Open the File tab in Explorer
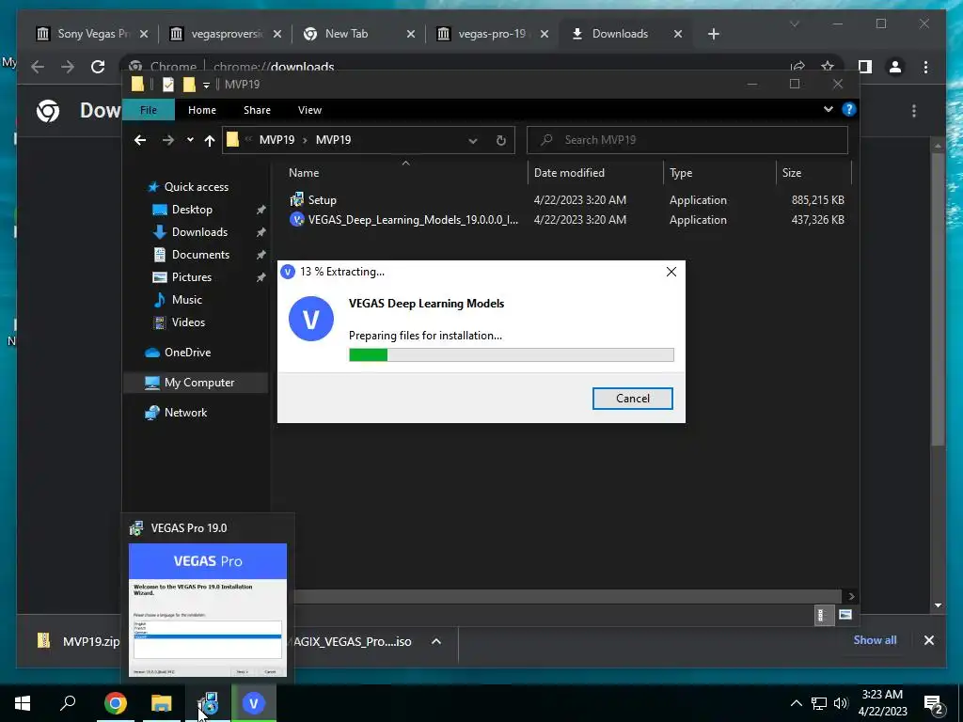963x722 pixels. (x=149, y=110)
